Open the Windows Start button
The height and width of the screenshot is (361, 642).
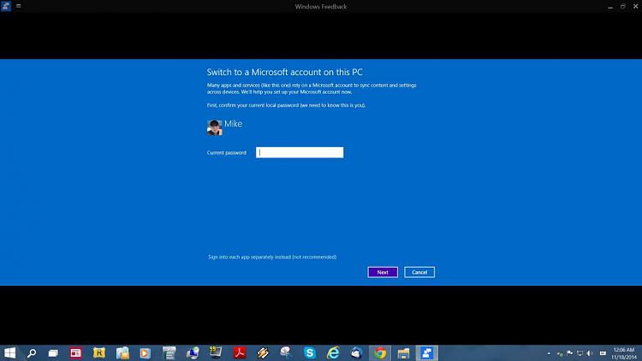9,352
